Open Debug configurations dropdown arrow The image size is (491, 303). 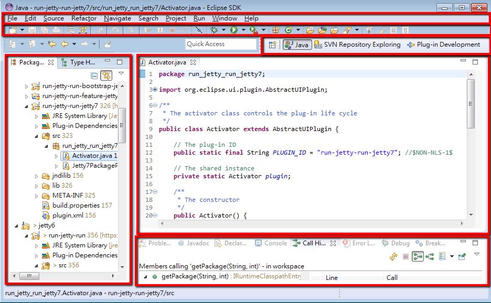(x=223, y=30)
